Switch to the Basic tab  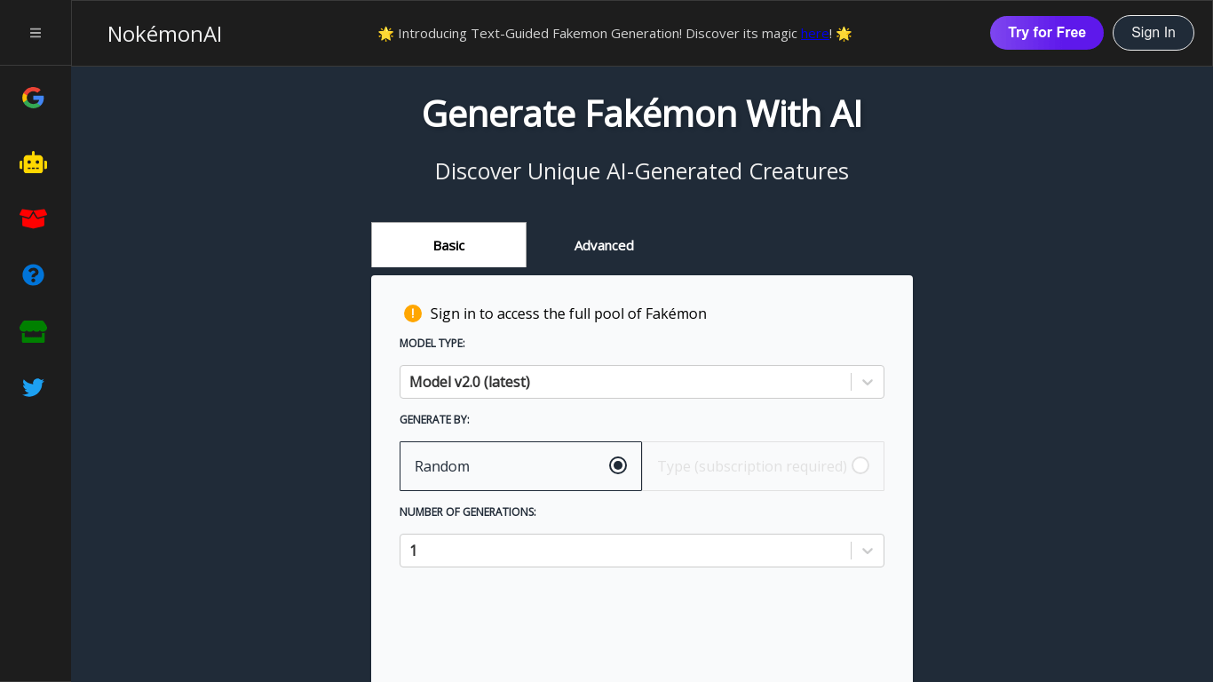448,245
